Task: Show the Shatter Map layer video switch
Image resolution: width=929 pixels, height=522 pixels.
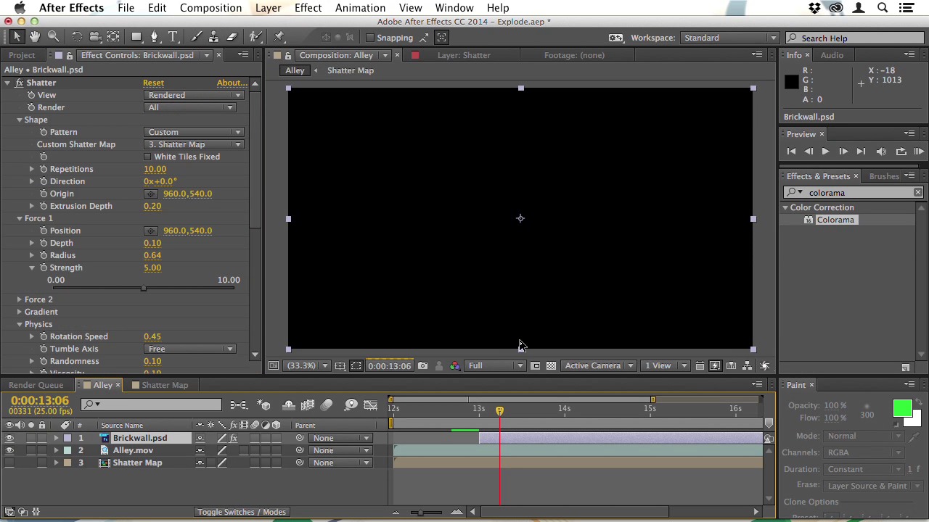Action: click(9, 463)
